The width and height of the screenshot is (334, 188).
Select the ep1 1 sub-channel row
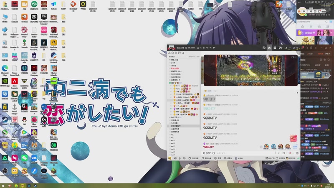[x=184, y=140]
